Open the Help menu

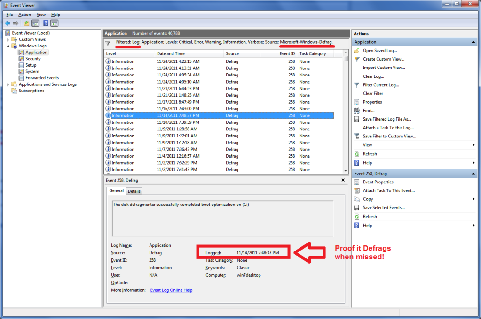pyautogui.click(x=55, y=15)
